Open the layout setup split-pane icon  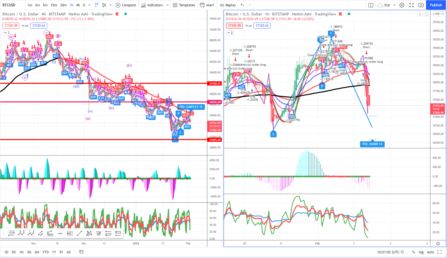coord(371,5)
